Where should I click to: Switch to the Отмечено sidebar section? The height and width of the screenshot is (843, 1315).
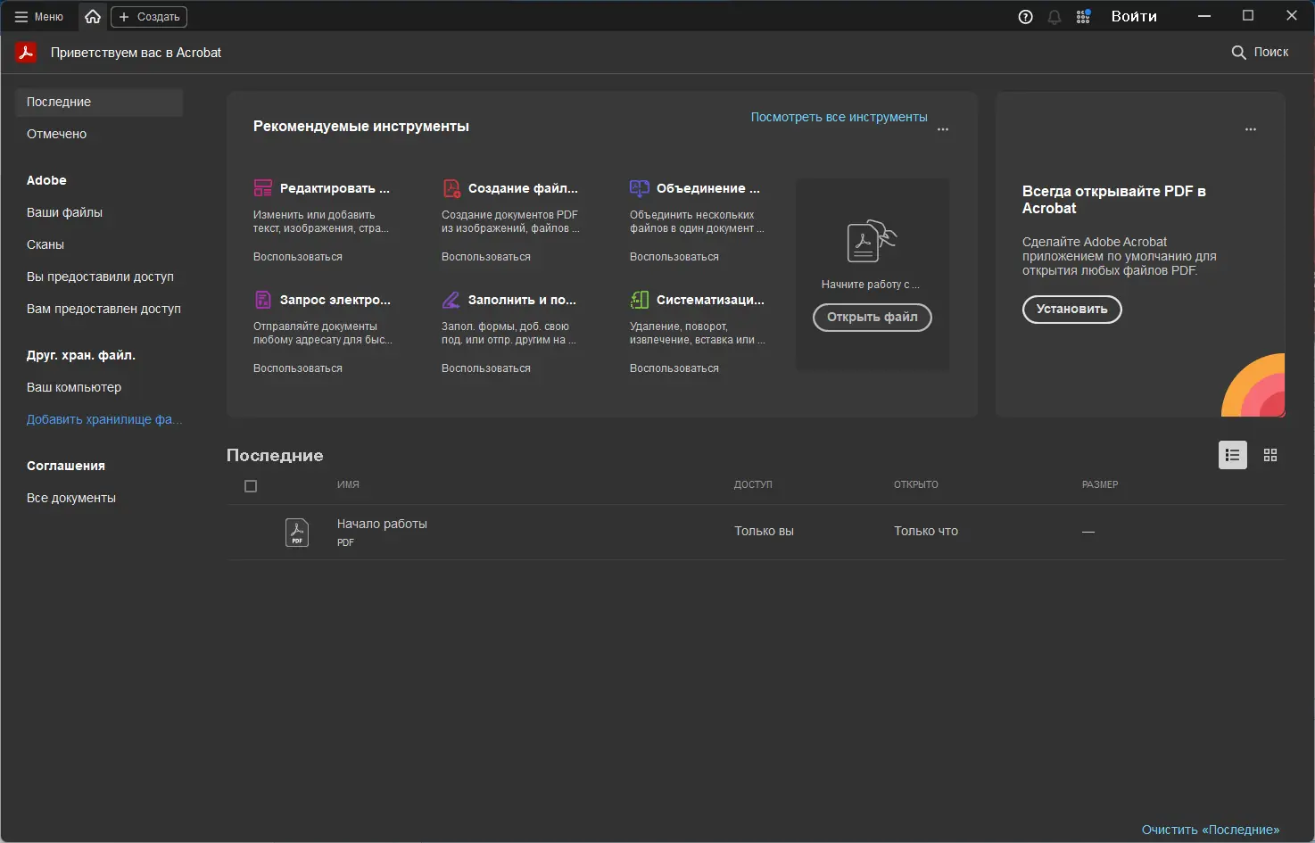[56, 134]
